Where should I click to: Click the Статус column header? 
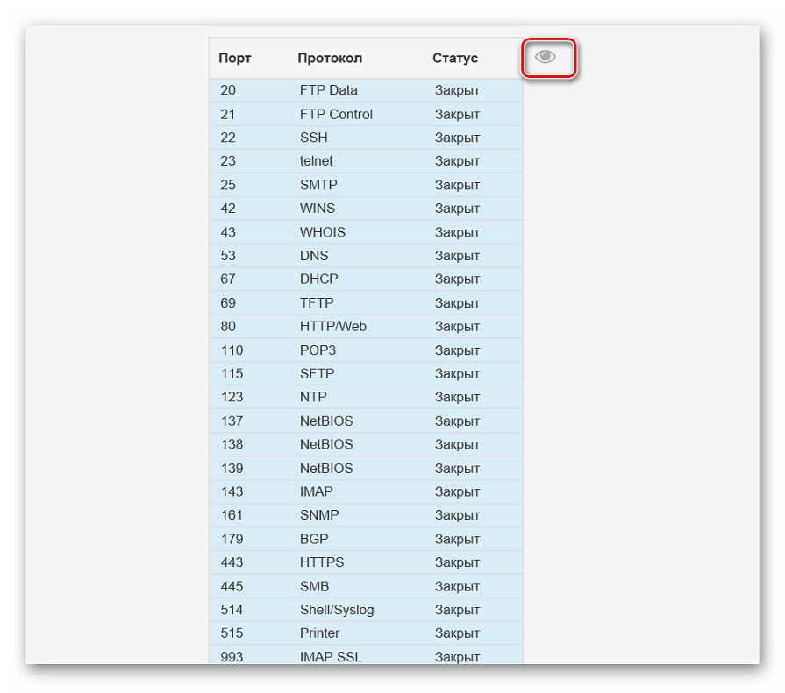click(455, 58)
